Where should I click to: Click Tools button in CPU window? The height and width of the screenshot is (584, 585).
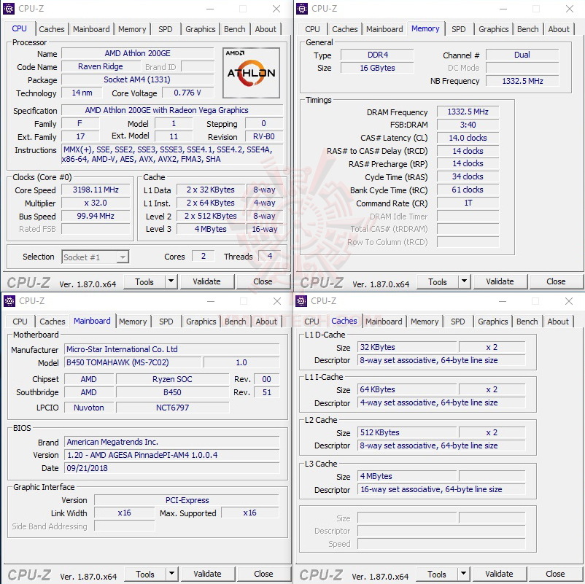point(144,281)
